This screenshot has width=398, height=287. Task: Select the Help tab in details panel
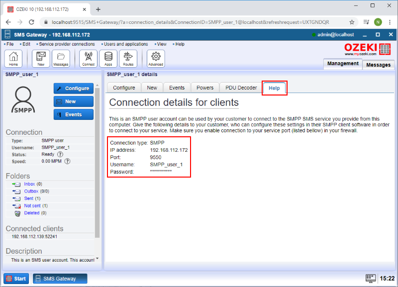275,88
